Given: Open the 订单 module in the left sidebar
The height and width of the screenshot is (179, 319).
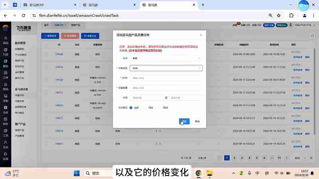Looking at the screenshot, I should 6,75.
